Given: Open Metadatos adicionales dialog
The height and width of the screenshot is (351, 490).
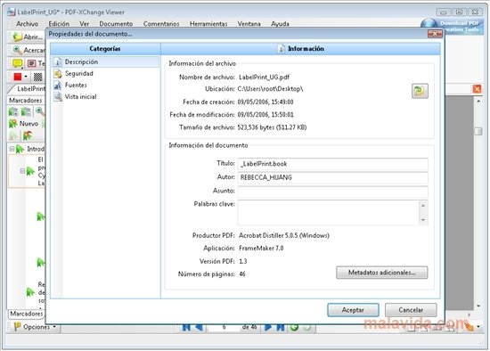Looking at the screenshot, I should tap(381, 273).
